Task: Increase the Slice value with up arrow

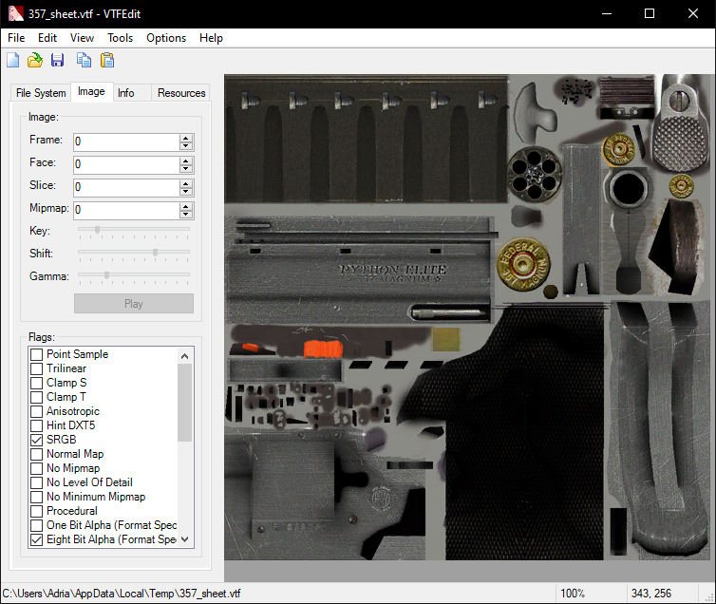Action: (x=186, y=183)
